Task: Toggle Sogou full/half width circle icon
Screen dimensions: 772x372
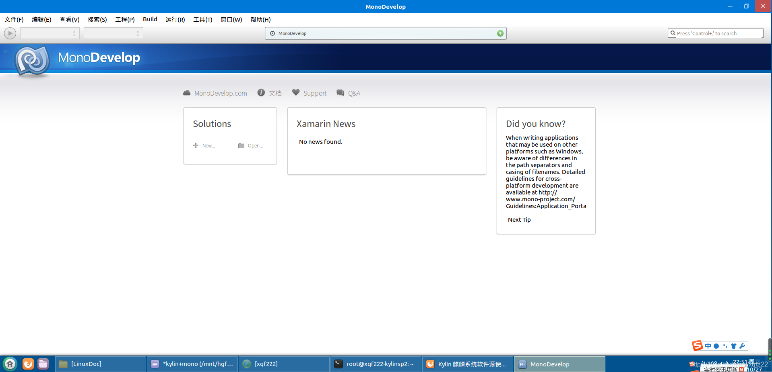Action: click(x=716, y=346)
